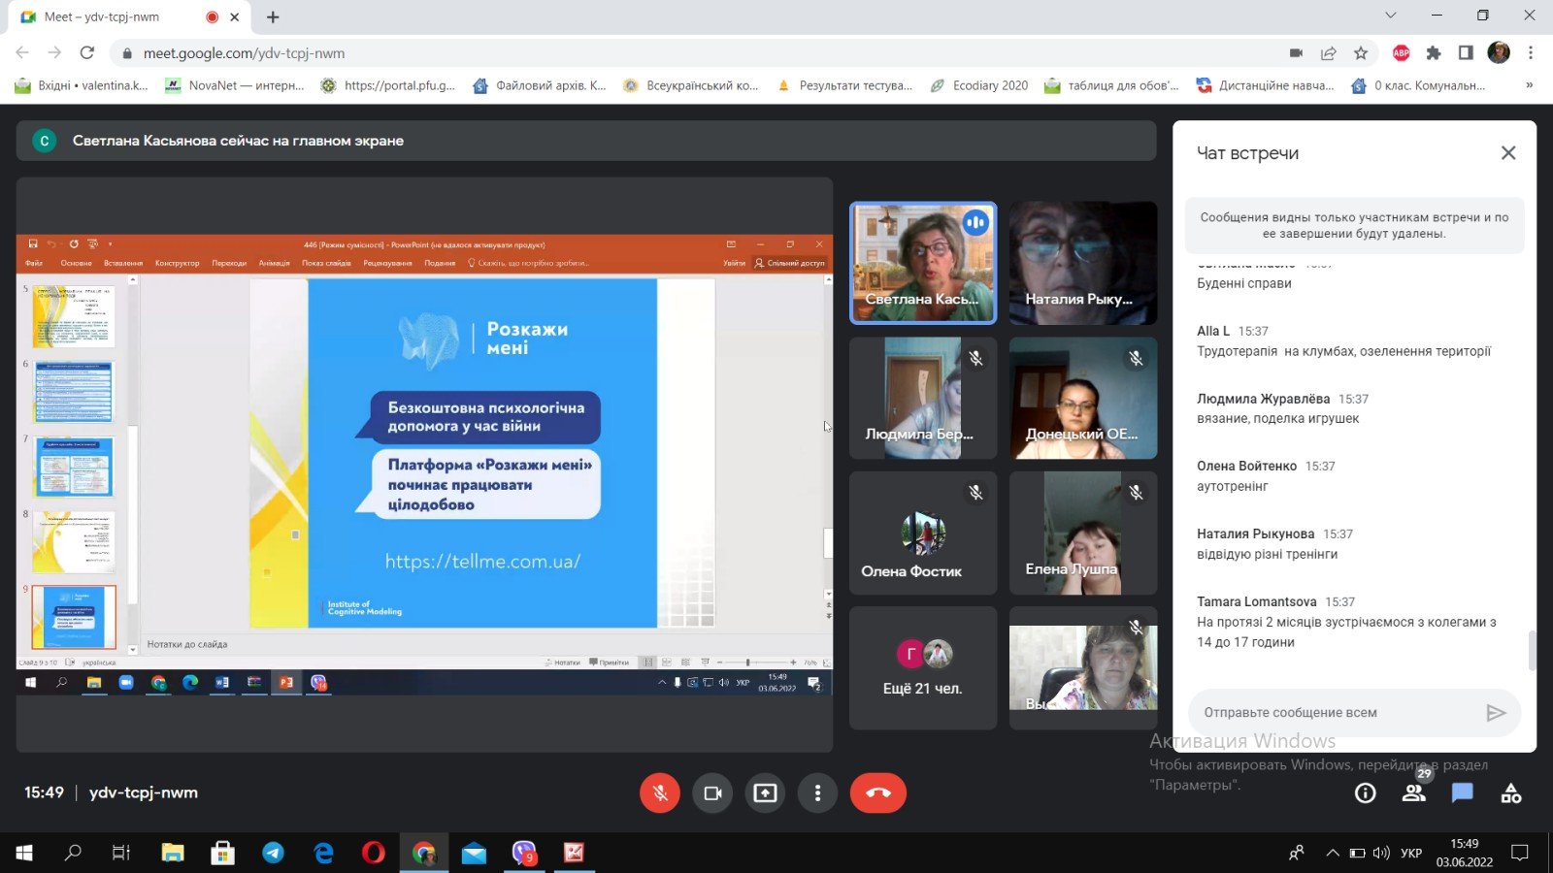Select Людмила Бер... video tile

tap(923, 398)
